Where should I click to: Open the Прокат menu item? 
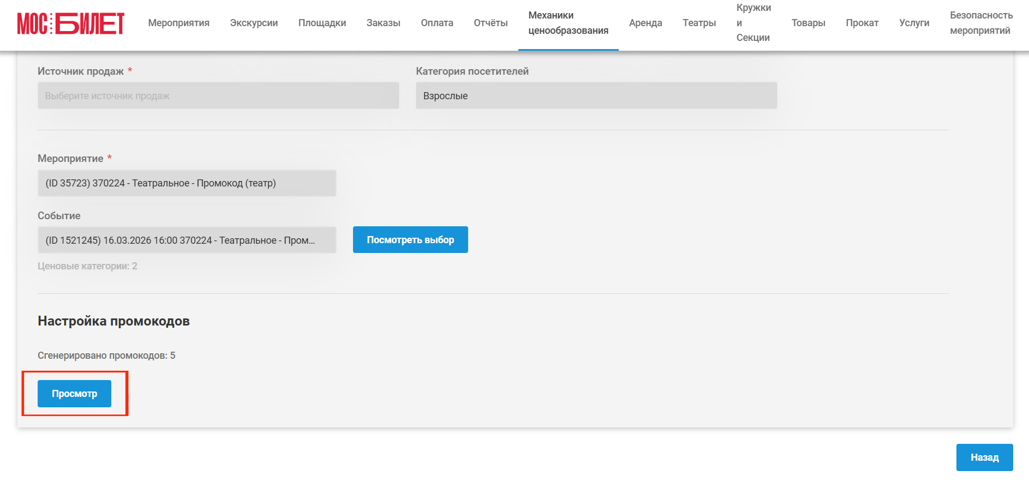coord(862,23)
